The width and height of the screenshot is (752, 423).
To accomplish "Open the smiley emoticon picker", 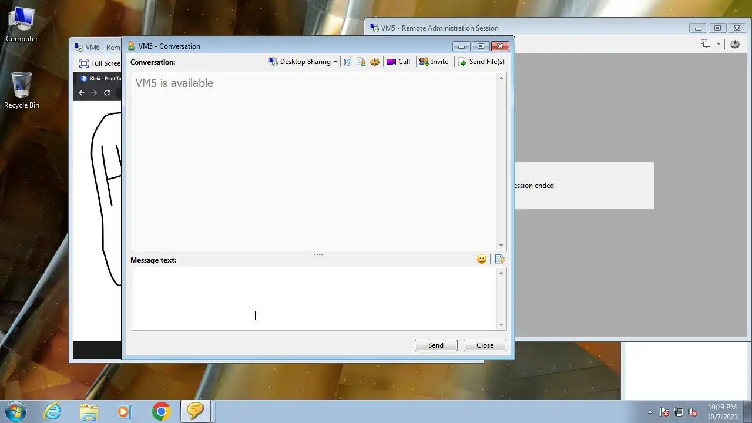I will [x=482, y=259].
